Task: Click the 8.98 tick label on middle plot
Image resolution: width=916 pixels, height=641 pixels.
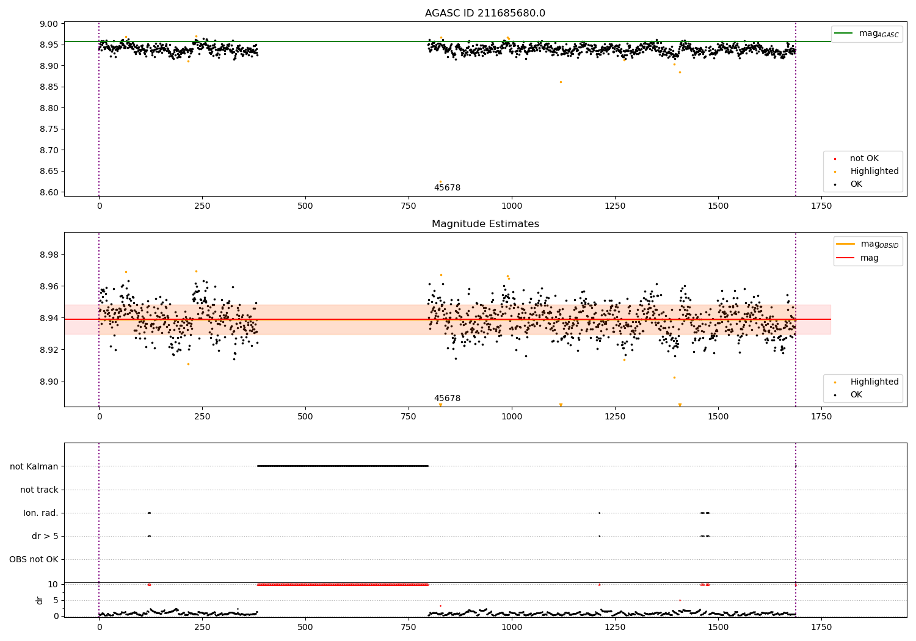Action: [x=49, y=255]
